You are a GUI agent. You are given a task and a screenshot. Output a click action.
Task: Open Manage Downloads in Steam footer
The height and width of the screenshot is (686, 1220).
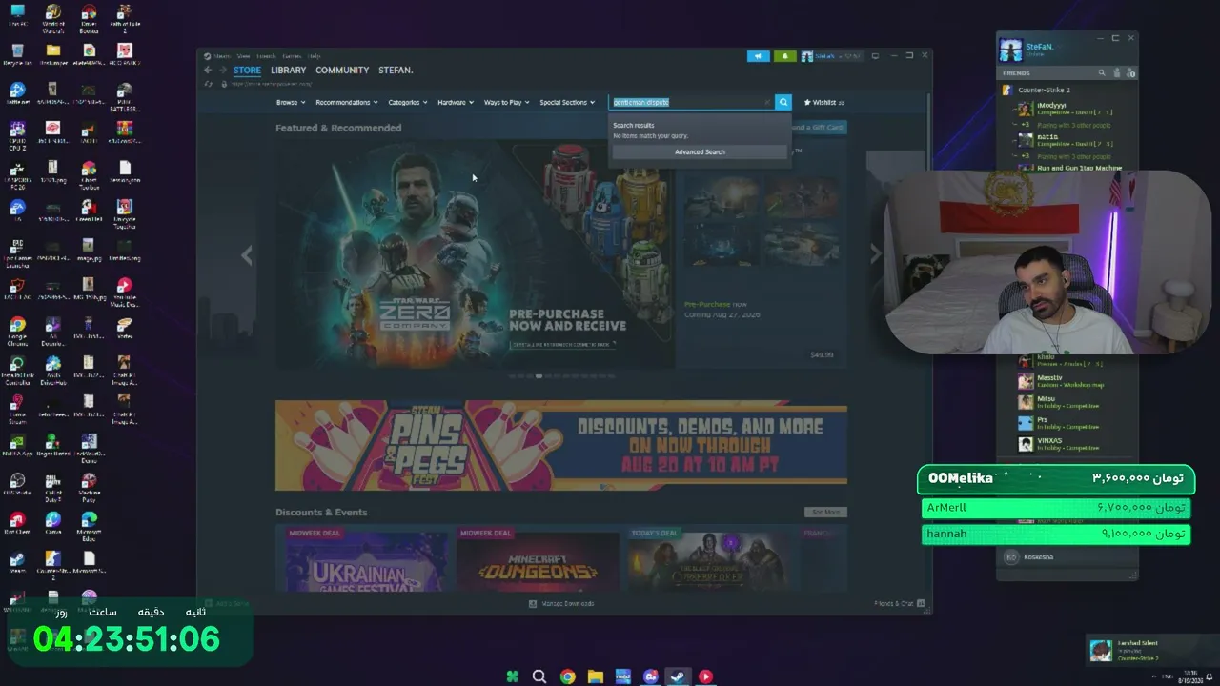tap(561, 604)
